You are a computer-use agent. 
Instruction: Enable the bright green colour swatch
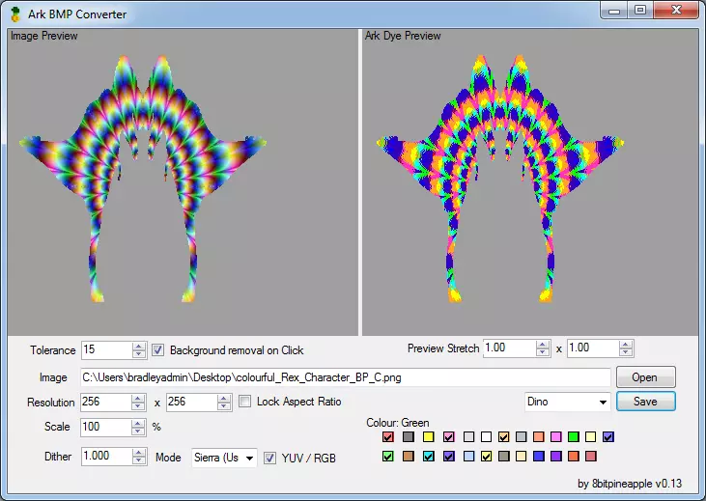pos(573,436)
